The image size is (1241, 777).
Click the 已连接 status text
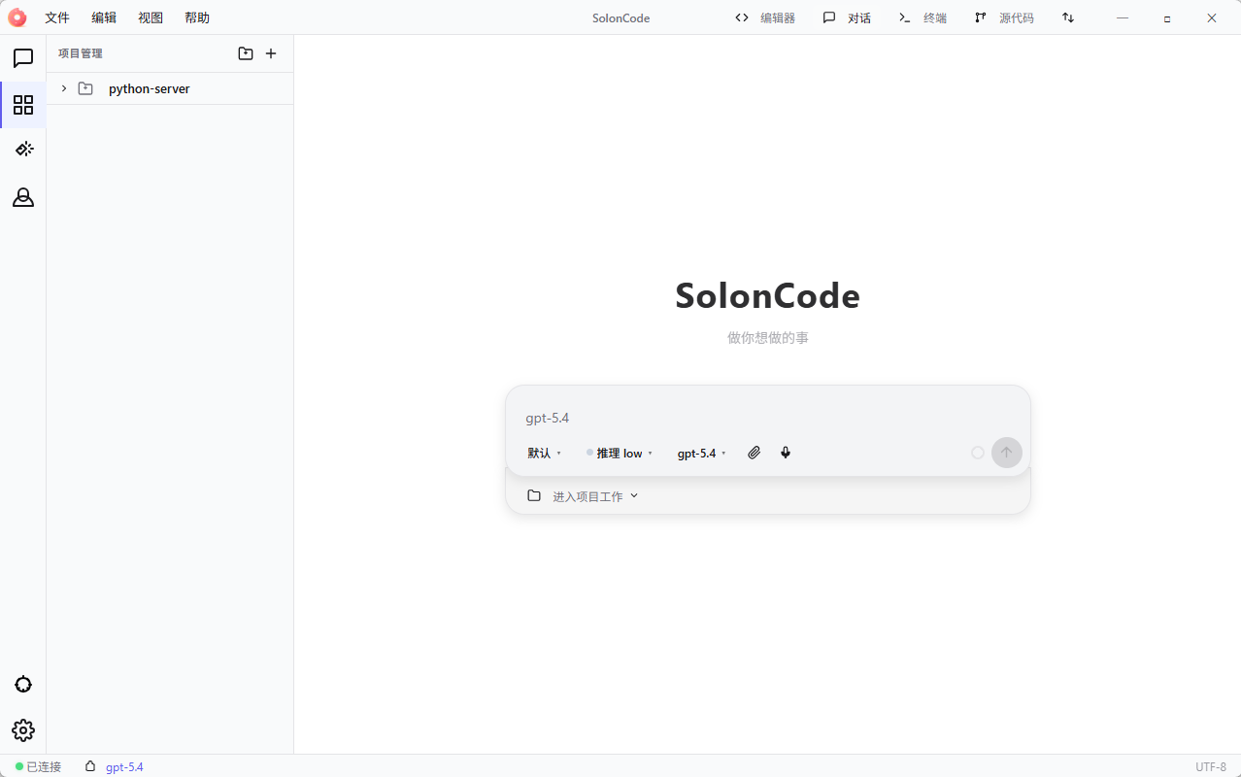(x=44, y=766)
